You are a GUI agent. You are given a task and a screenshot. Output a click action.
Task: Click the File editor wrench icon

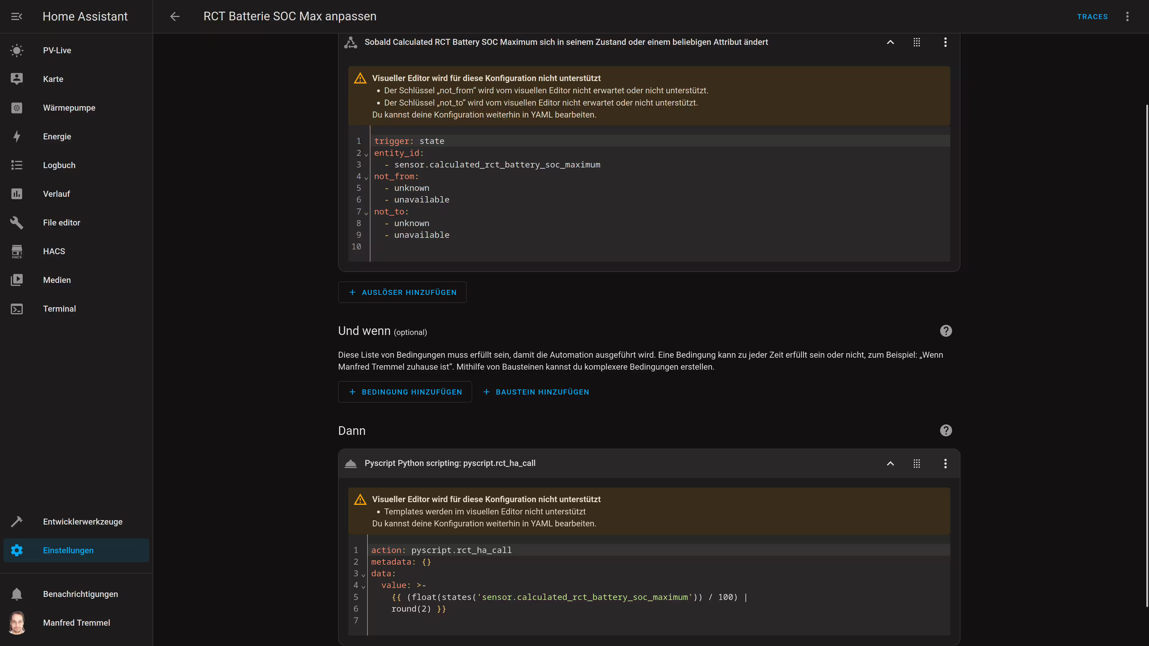[16, 223]
